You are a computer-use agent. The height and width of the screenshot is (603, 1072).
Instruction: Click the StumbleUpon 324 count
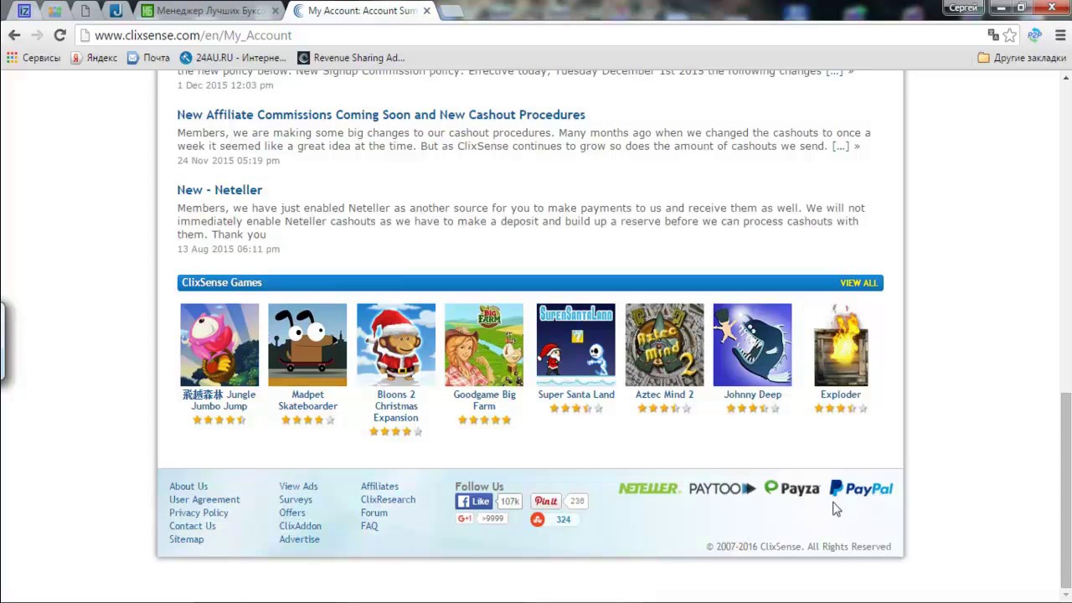tap(563, 519)
